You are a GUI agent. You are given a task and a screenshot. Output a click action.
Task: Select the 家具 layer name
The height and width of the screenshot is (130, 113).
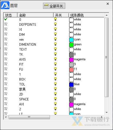coord(22,89)
